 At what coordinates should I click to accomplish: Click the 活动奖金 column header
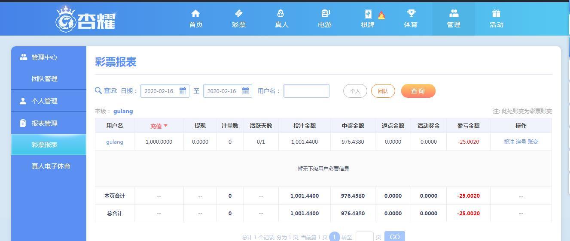click(429, 126)
